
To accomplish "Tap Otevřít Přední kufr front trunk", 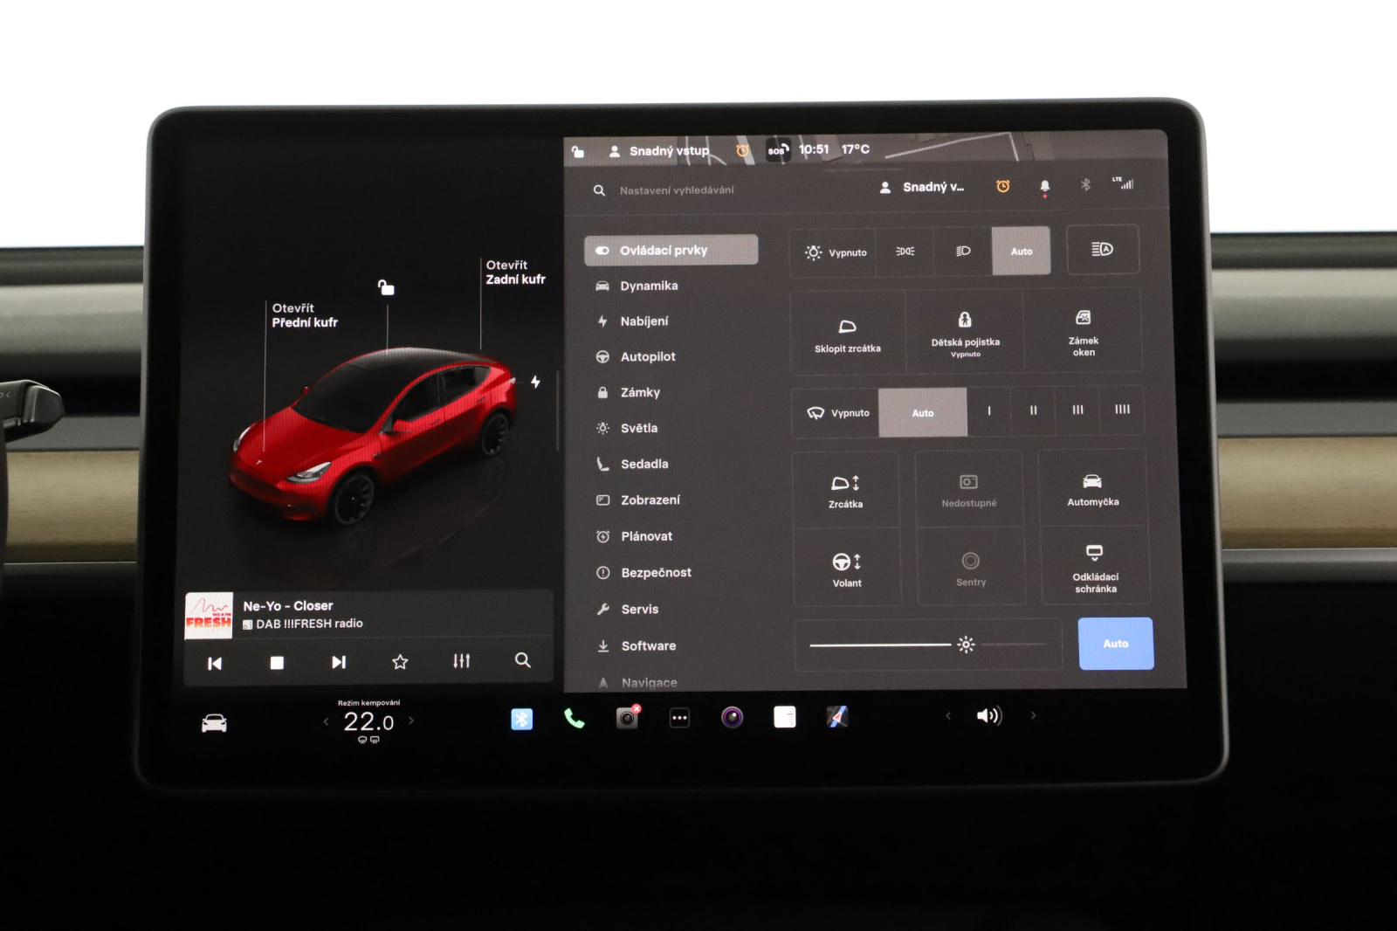I will pos(305,315).
